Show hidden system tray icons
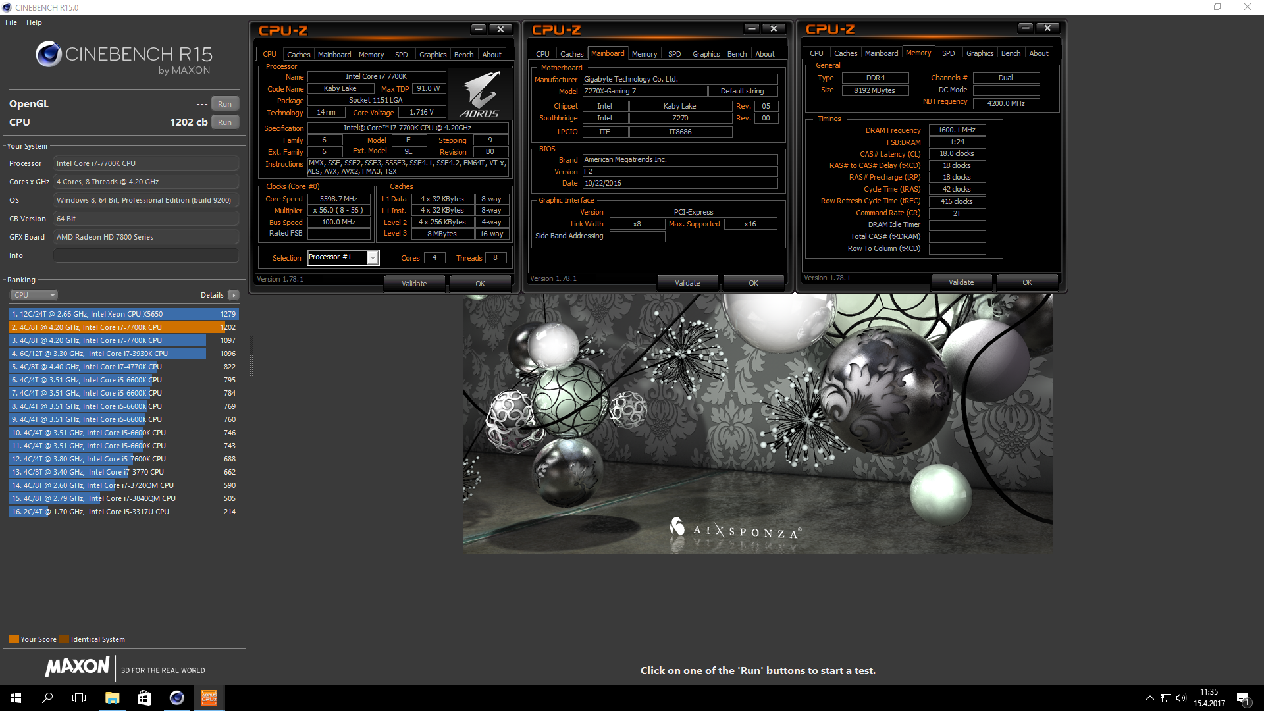 tap(1149, 698)
